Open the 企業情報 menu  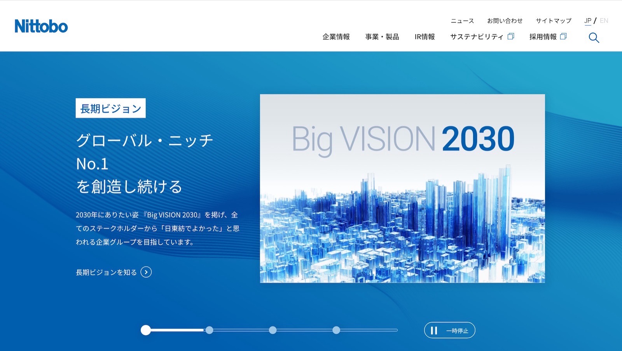pyautogui.click(x=336, y=37)
